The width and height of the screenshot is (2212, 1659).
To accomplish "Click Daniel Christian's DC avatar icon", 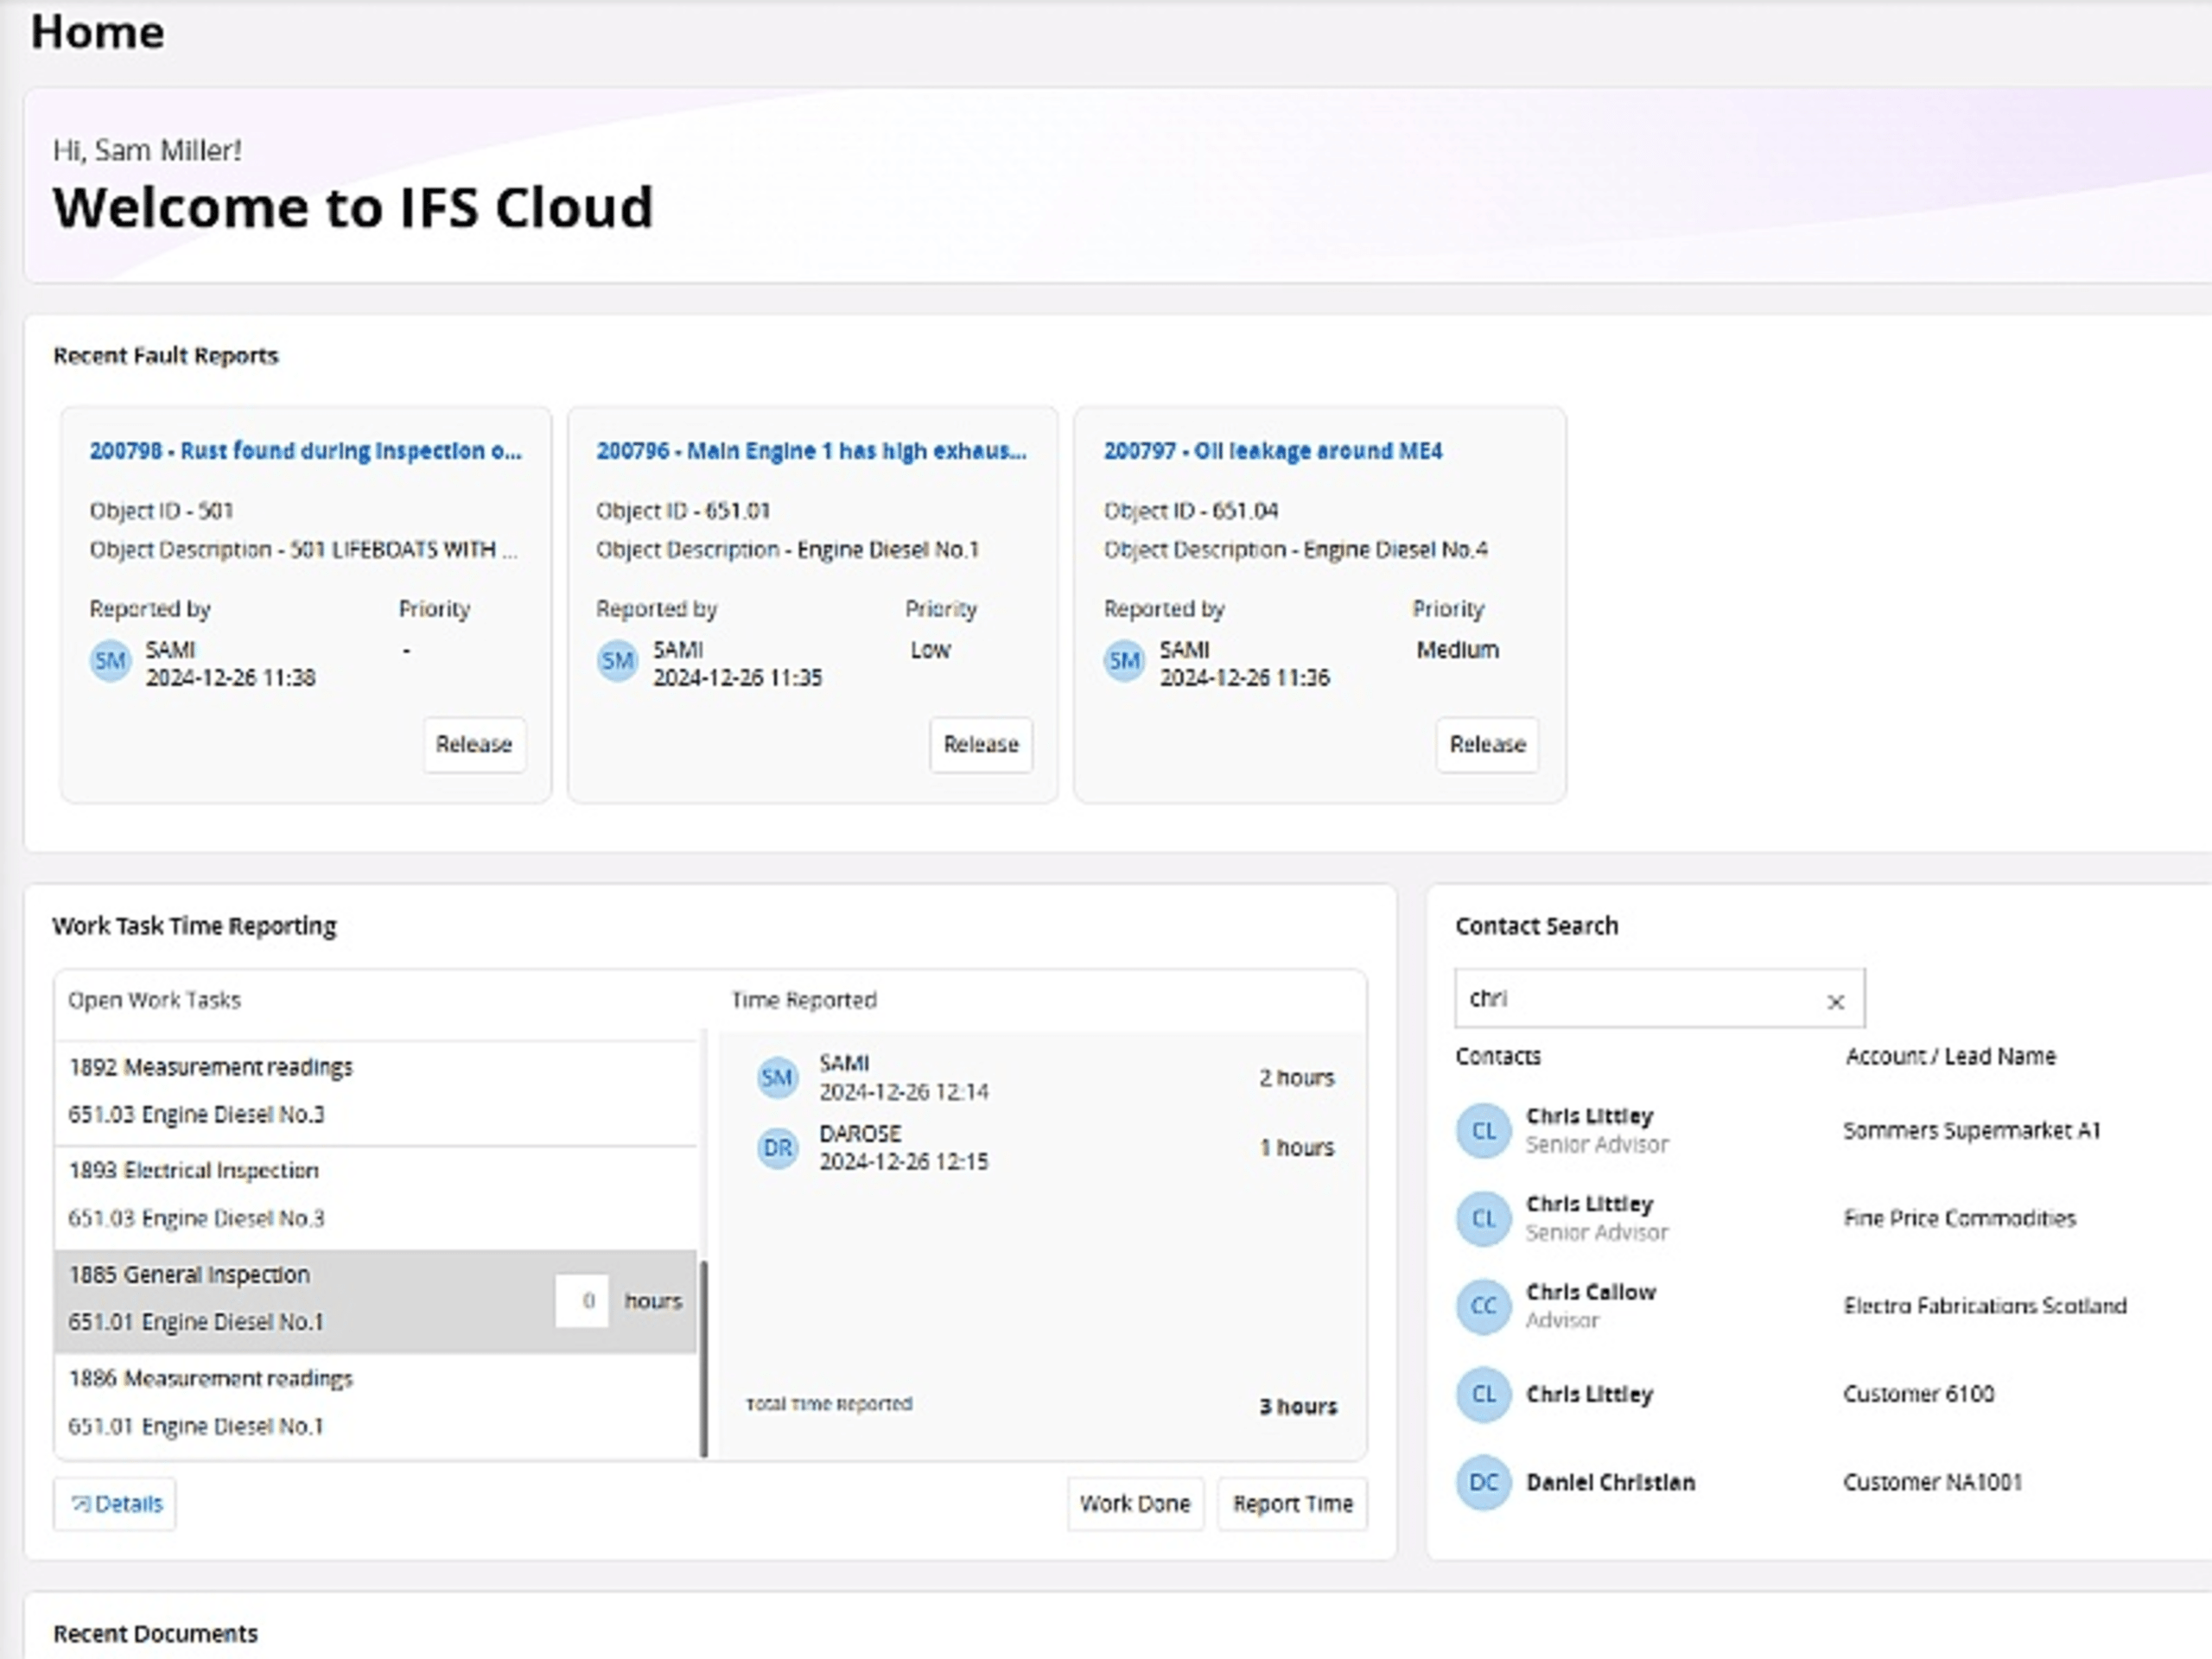I will (x=1483, y=1482).
